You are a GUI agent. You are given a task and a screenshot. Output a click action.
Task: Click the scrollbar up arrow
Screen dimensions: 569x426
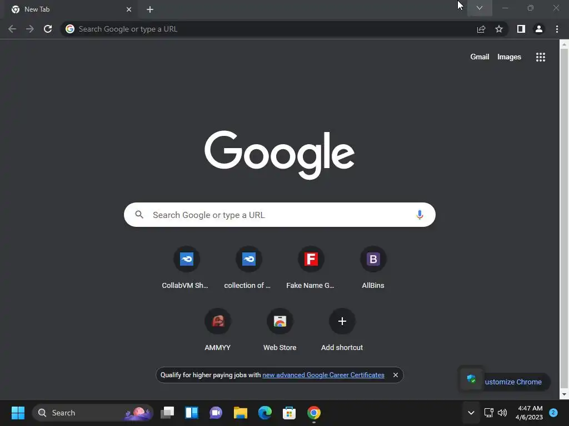pyautogui.click(x=564, y=44)
